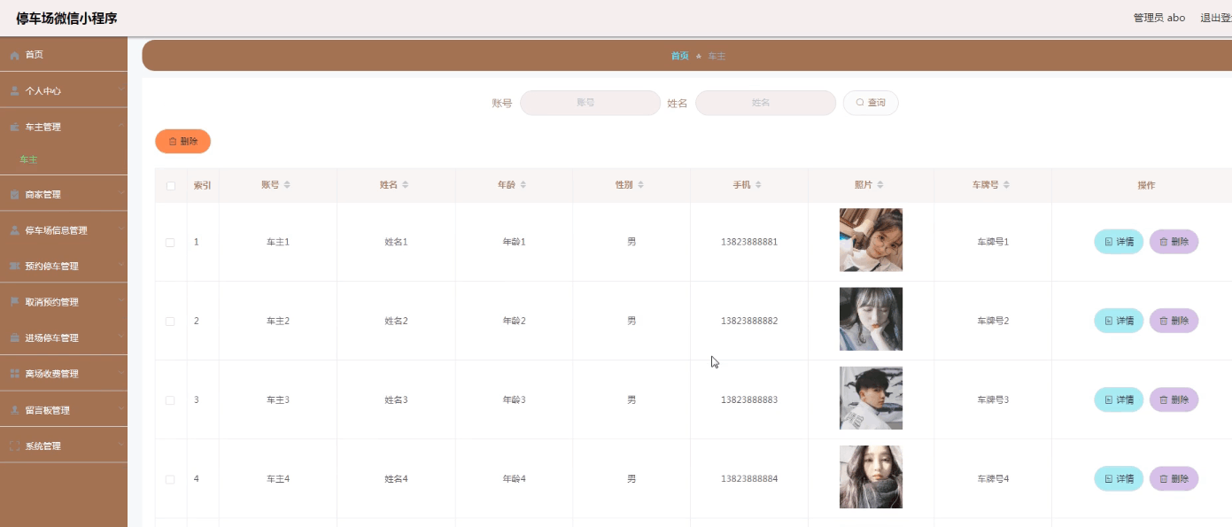Viewport: 1232px width, 527px height.
Task: Click 删除 for row 车主4
Action: pyautogui.click(x=1174, y=478)
